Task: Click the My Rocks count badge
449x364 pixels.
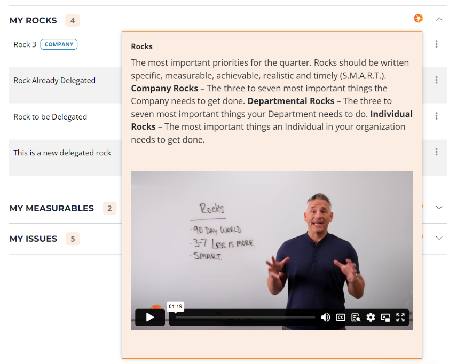Action: point(73,21)
